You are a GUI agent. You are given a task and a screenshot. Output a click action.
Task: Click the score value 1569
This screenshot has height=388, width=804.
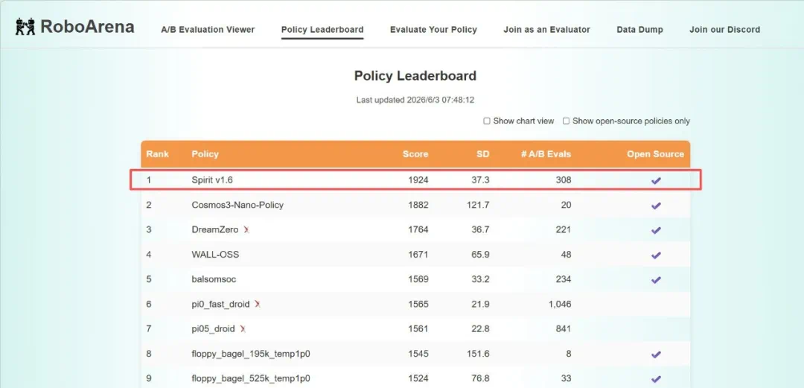point(418,279)
